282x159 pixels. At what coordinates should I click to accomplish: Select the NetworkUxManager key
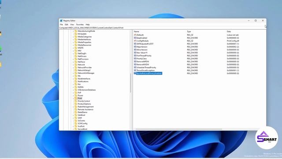coord(86,73)
